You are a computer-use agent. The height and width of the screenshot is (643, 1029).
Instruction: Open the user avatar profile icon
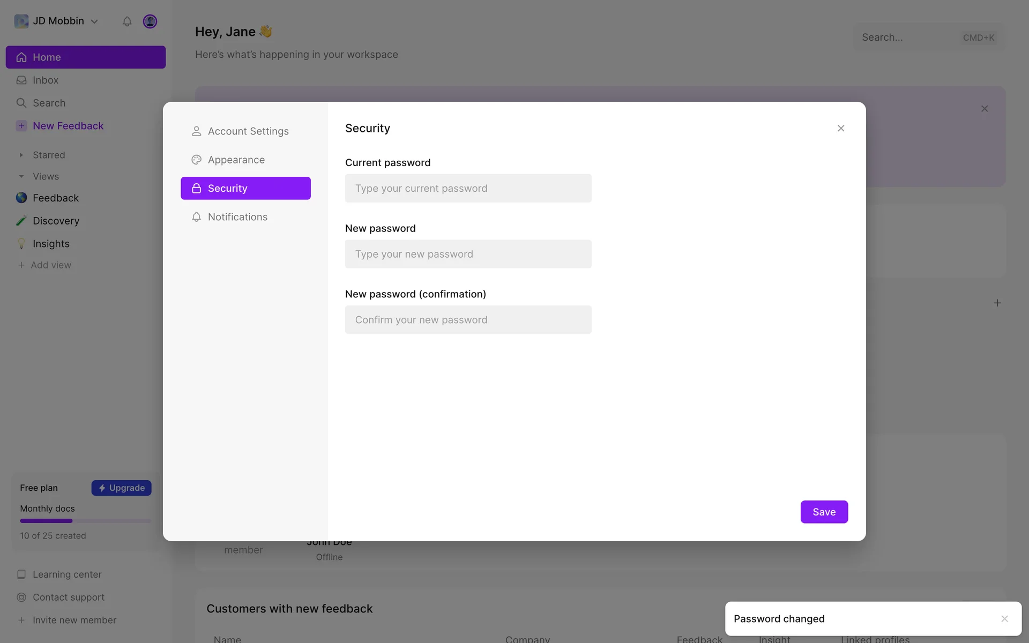(150, 21)
